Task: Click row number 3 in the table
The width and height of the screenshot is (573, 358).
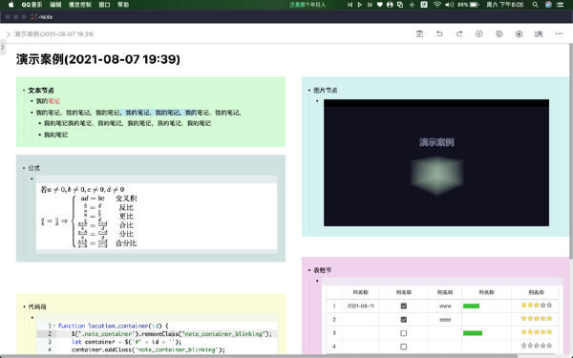Action: [333, 333]
